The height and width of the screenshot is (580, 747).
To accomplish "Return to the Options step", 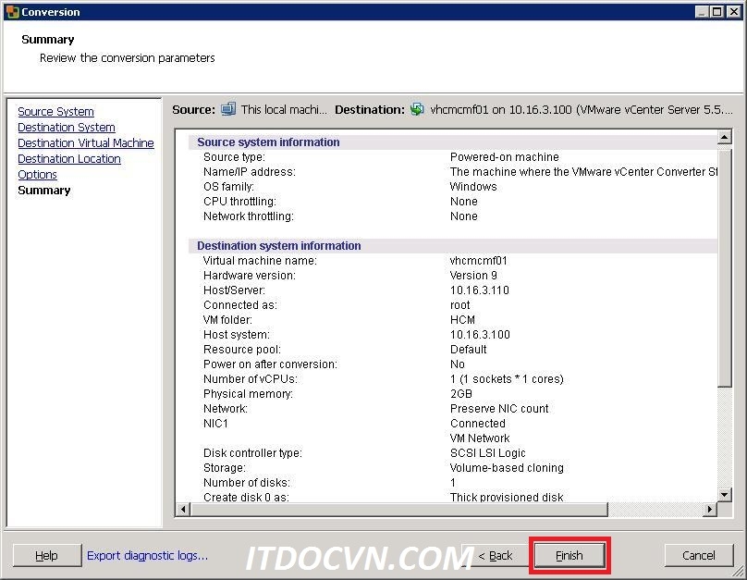I will click(x=38, y=175).
